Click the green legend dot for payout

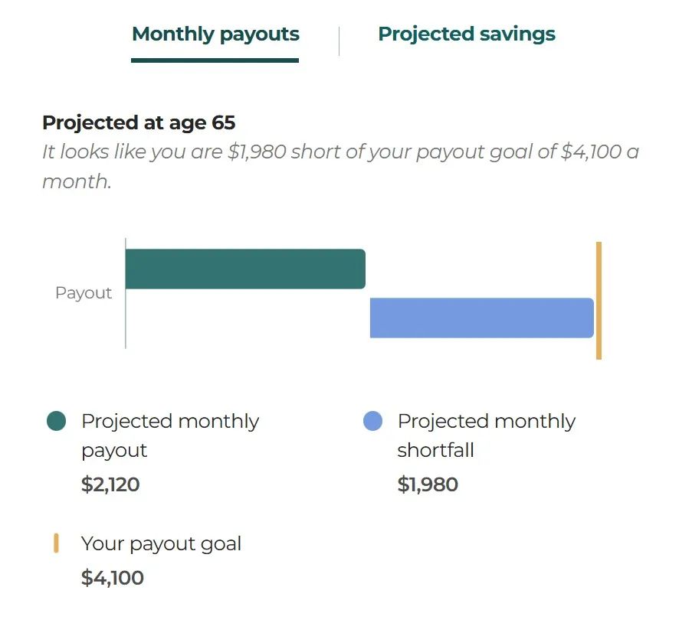point(56,421)
